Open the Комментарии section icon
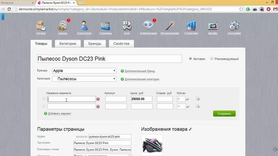Viewport: 278px width, 156px height. [148, 25]
